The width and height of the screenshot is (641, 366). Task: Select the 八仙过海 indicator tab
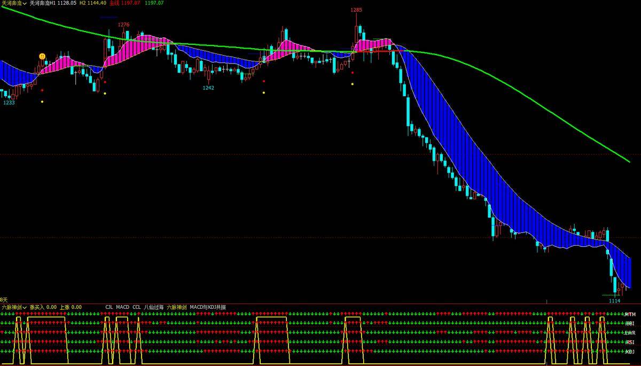coord(154,307)
